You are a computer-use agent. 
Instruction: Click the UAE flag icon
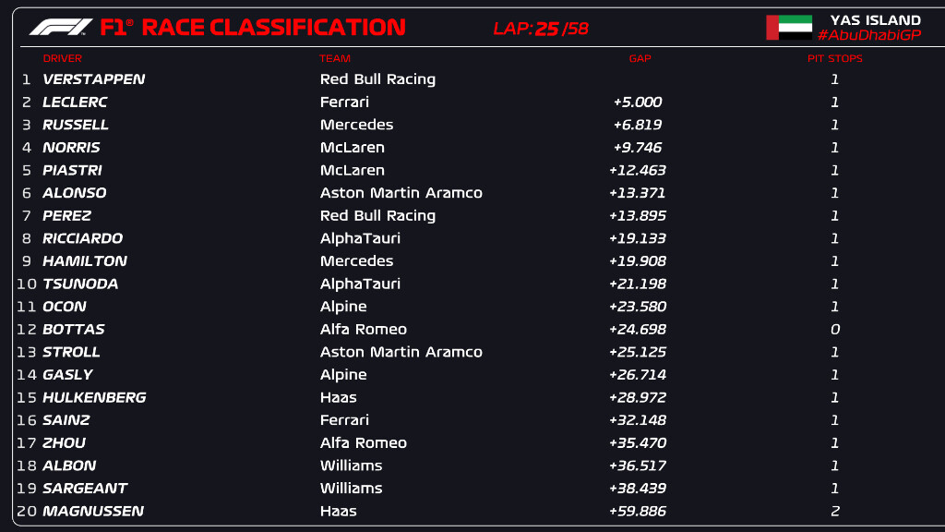[789, 28]
